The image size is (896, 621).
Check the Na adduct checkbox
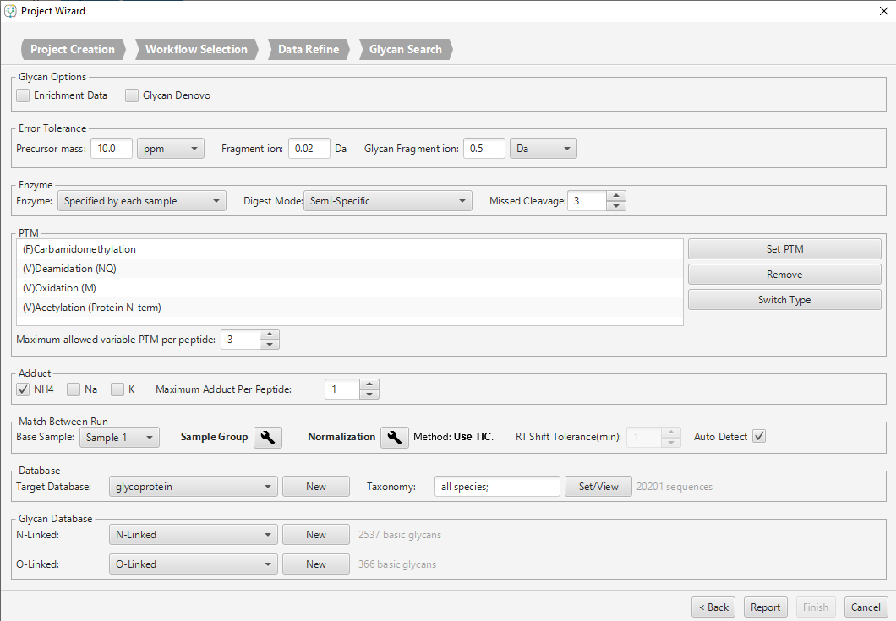coord(74,389)
